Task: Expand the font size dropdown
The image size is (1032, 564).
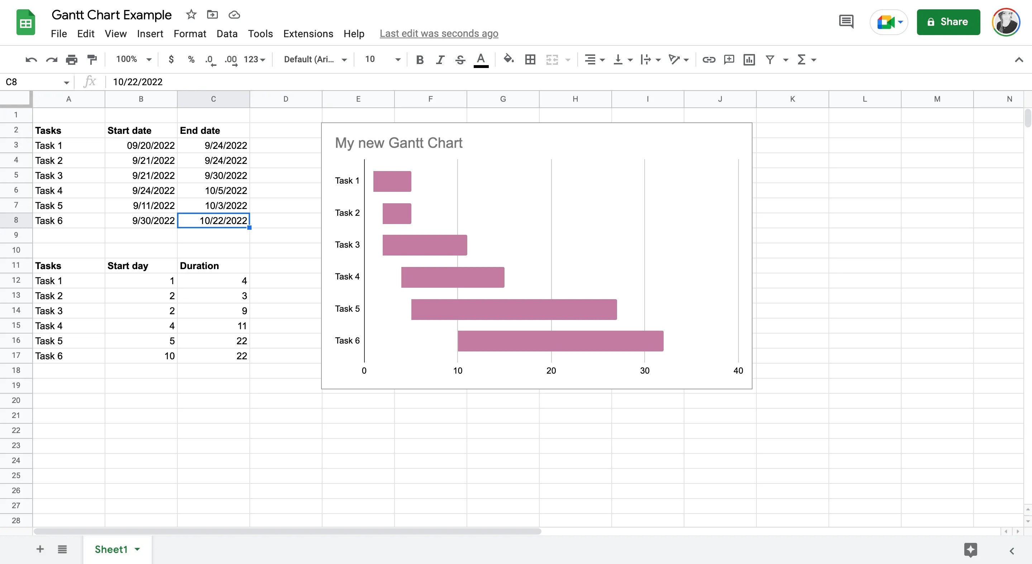Action: pyautogui.click(x=397, y=59)
